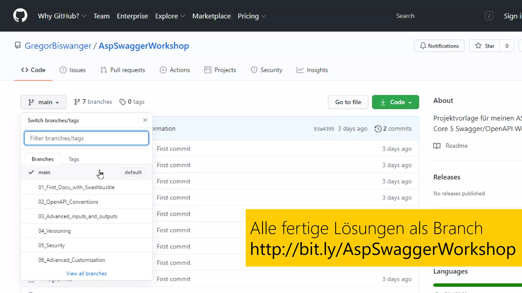This screenshot has height=293, width=522.
Task: Open the Releases heading link
Action: [447, 177]
